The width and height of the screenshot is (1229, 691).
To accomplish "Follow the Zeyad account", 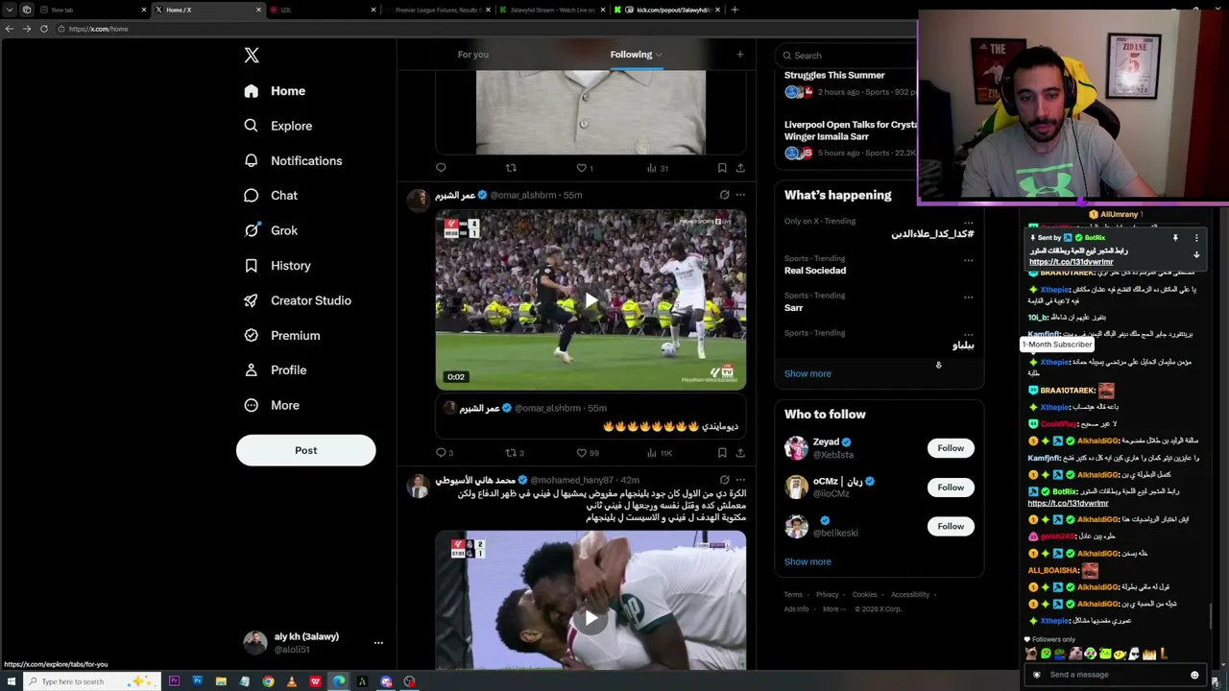I will (951, 448).
